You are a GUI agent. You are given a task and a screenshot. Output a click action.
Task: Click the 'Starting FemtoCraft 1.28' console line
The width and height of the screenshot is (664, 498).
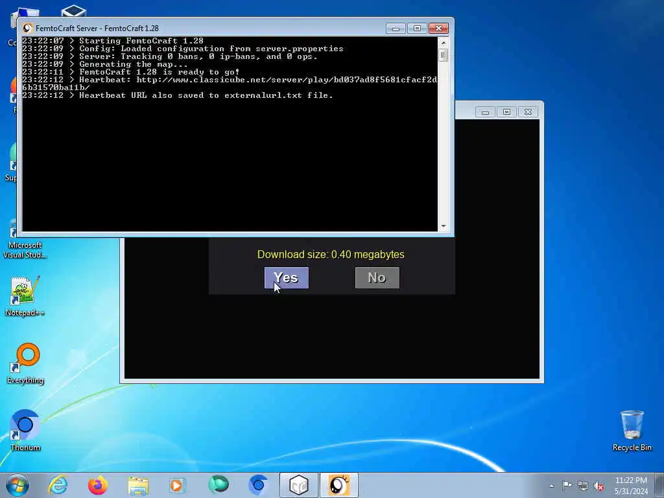pyautogui.click(x=113, y=41)
